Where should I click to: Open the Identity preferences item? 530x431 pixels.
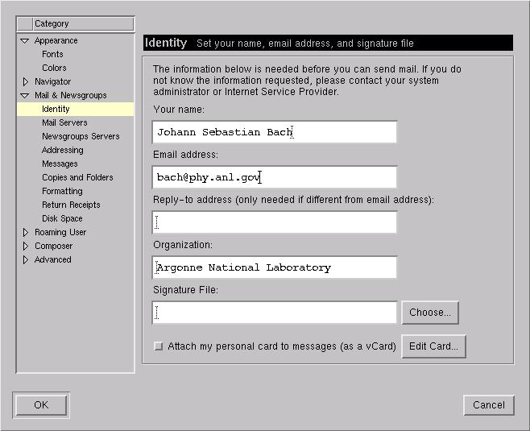coord(76,110)
